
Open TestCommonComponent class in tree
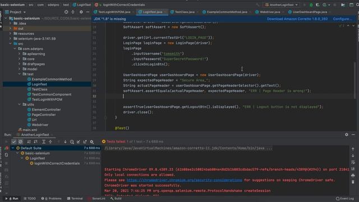point(52,94)
